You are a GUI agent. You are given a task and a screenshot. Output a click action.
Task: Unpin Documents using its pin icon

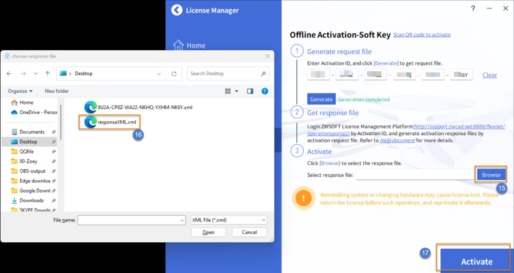click(54, 132)
